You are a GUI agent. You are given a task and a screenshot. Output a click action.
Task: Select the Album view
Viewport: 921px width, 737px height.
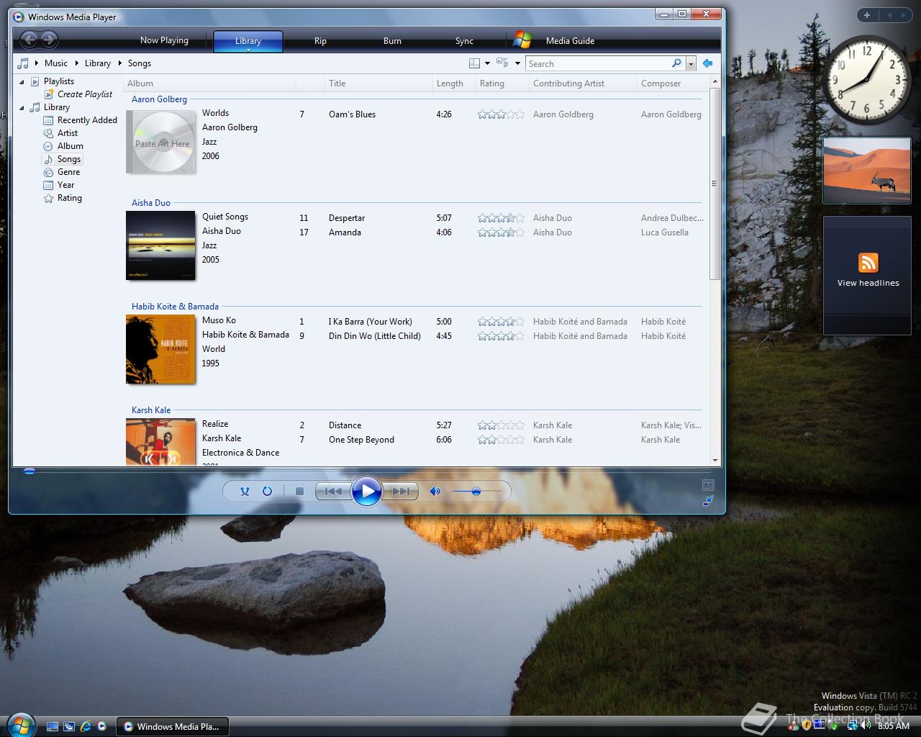[71, 146]
